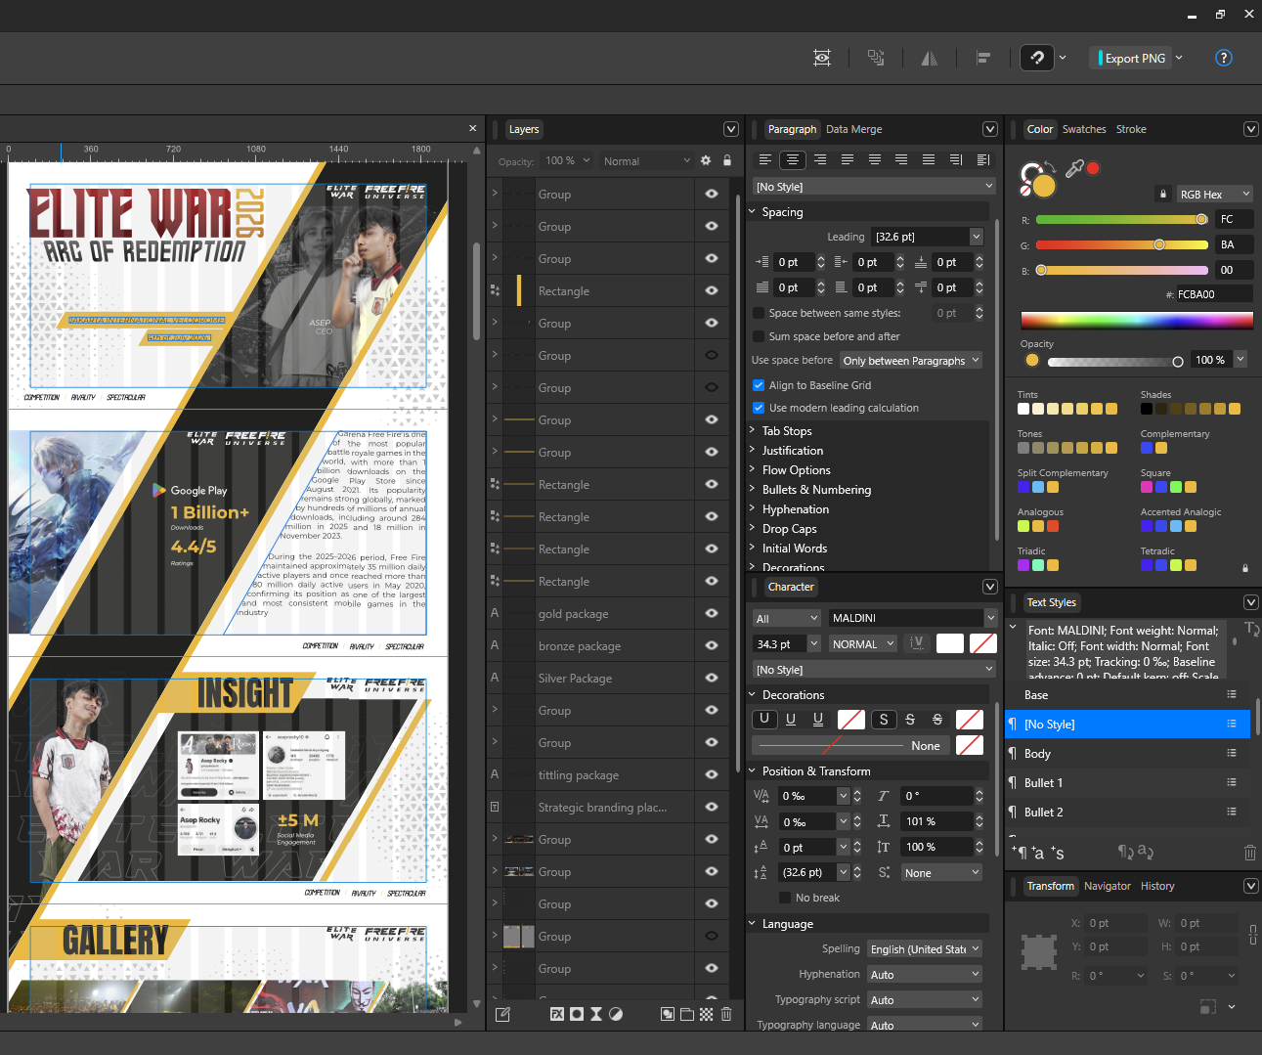This screenshot has width=1262, height=1055.
Task: Open layer cog settings beside blend mode
Action: 706,160
